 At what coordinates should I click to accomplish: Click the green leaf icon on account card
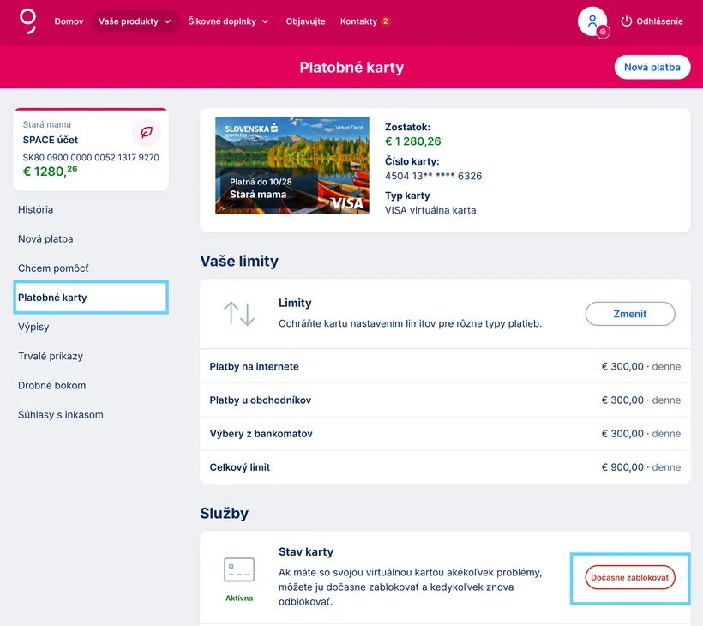coord(147,133)
